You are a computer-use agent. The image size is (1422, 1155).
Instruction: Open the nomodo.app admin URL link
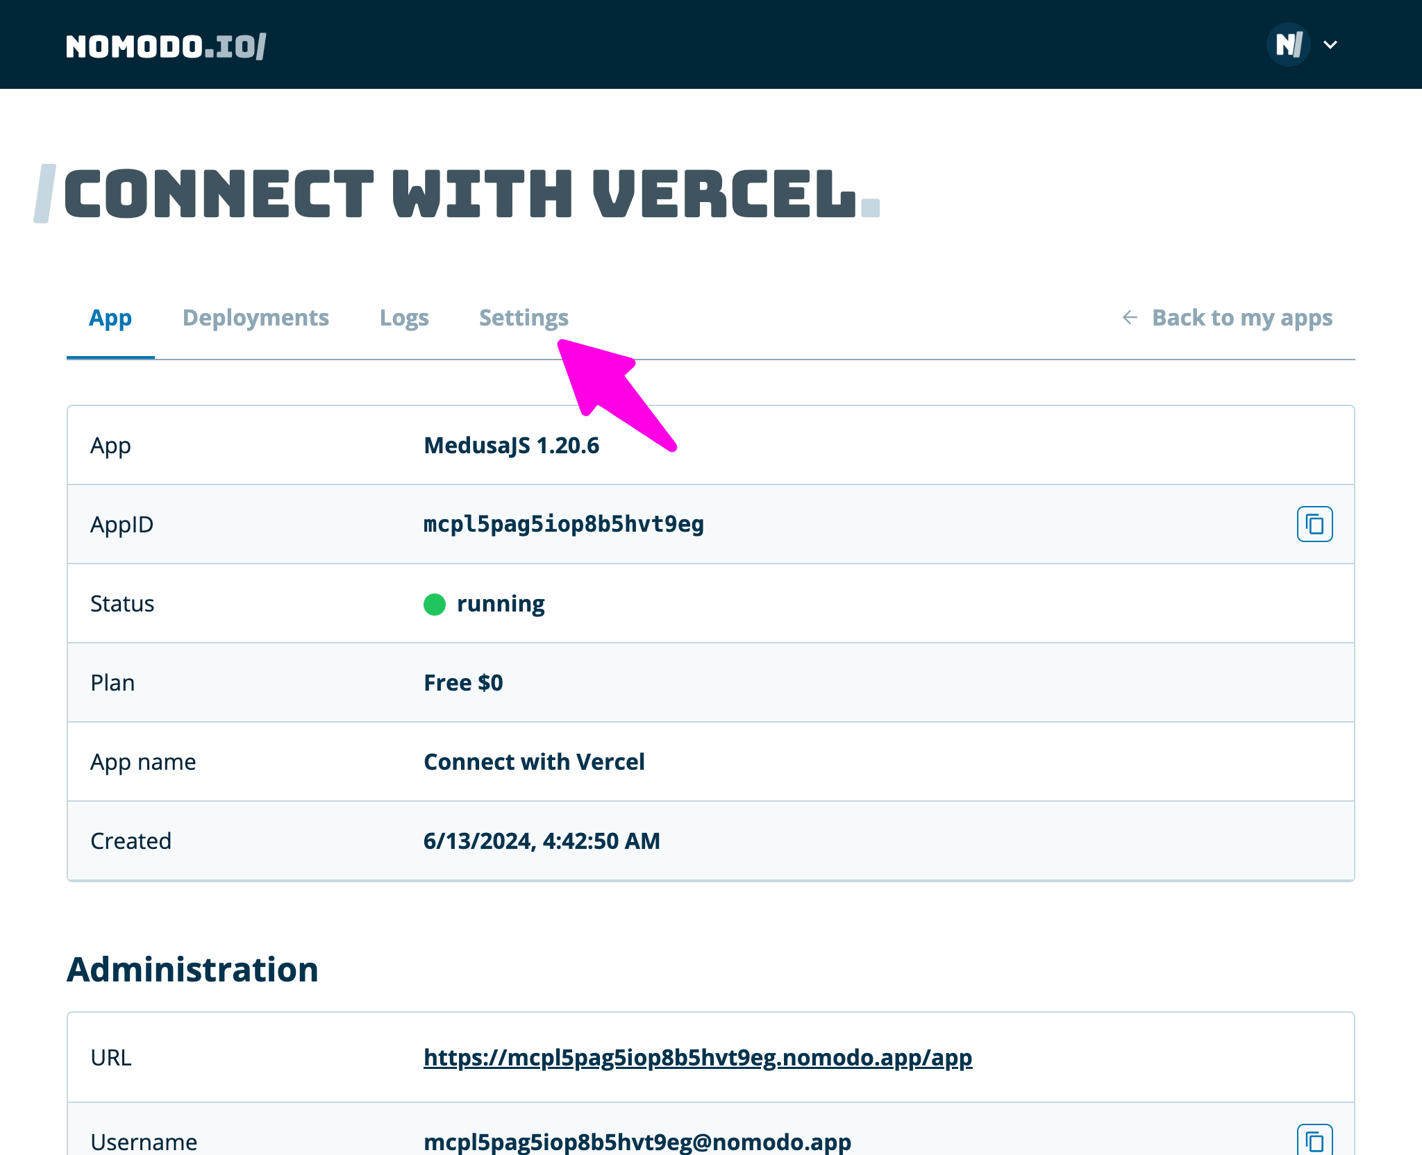pos(698,1057)
